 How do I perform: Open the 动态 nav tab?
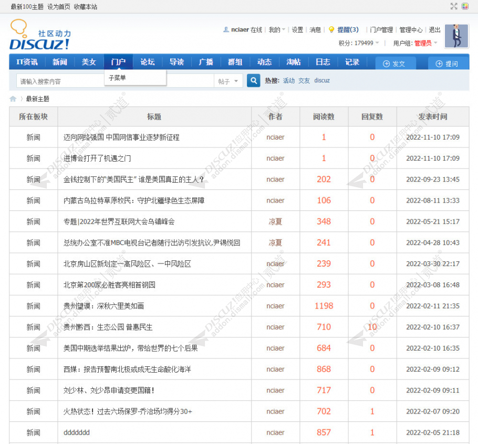(x=264, y=62)
